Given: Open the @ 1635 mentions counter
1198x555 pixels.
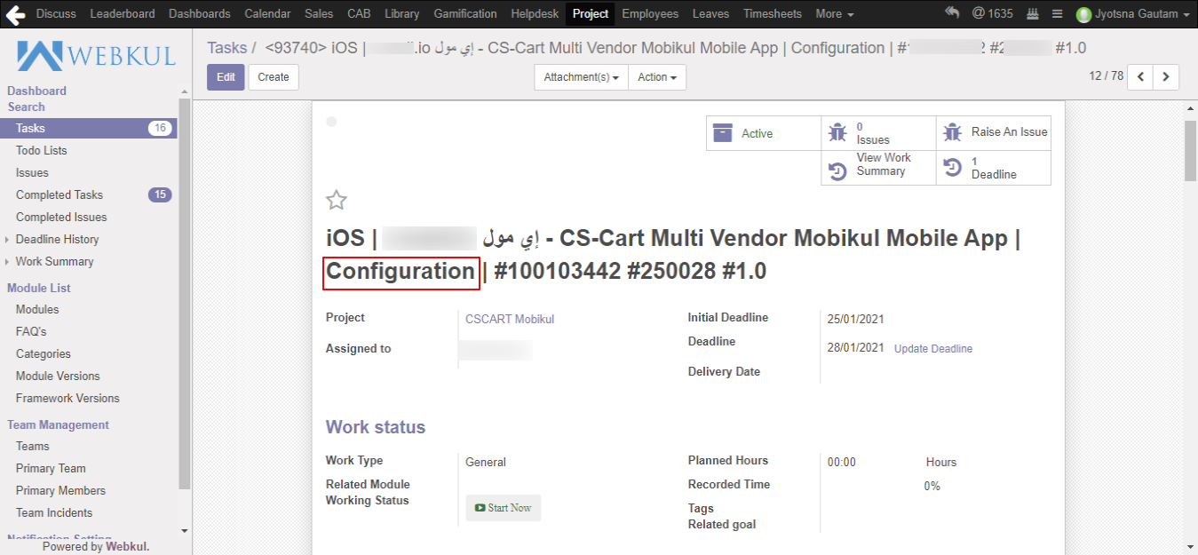Looking at the screenshot, I should click(992, 13).
